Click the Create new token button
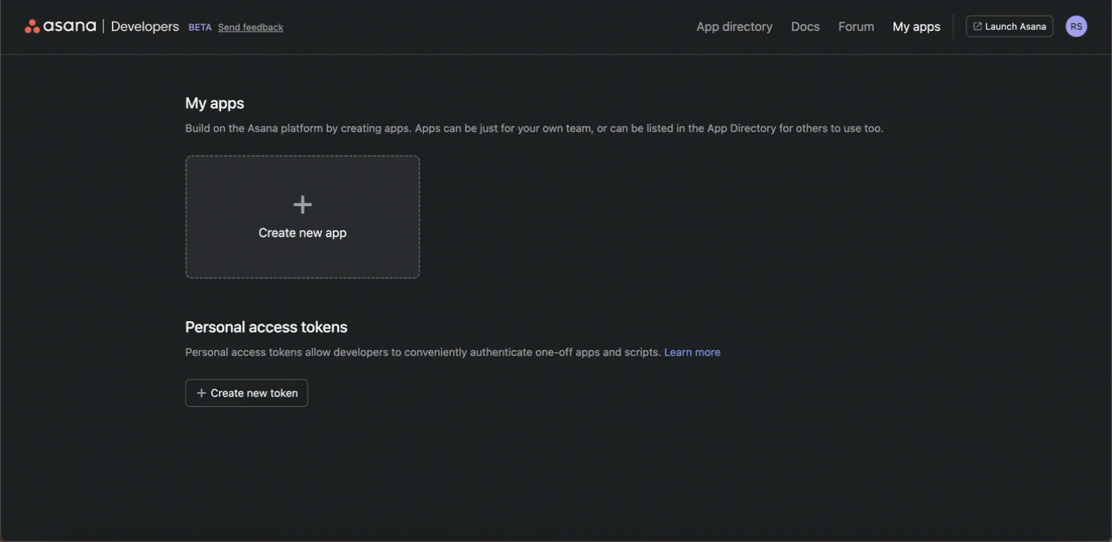Viewport: 1112px width, 542px height. click(x=246, y=393)
